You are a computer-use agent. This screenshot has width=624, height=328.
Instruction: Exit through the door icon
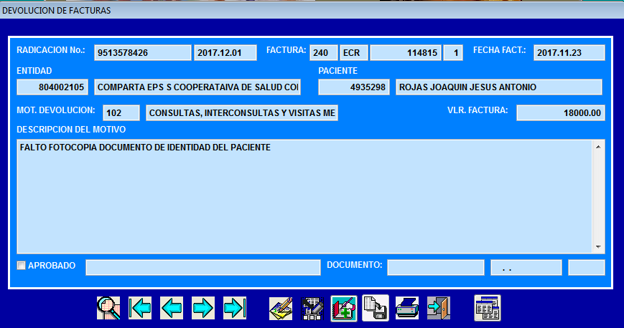click(439, 308)
